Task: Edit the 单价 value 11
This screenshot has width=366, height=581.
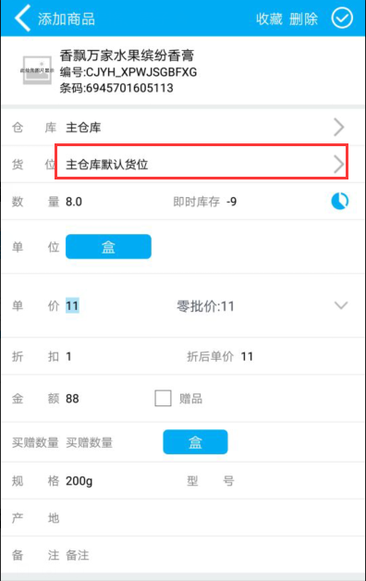Action: 72,305
